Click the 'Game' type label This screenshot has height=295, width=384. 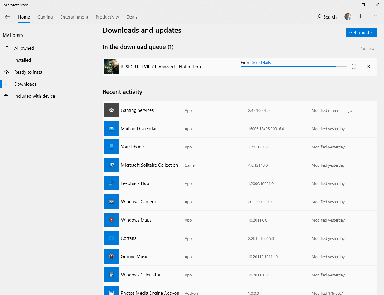tap(190, 165)
